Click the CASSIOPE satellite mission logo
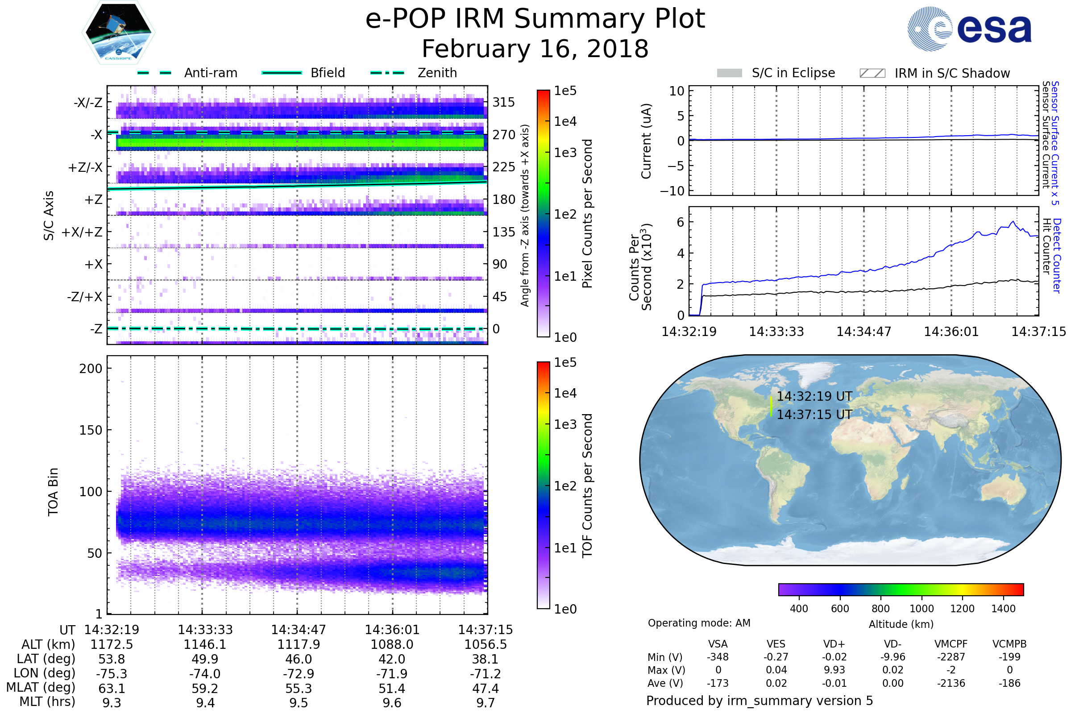 tap(118, 33)
